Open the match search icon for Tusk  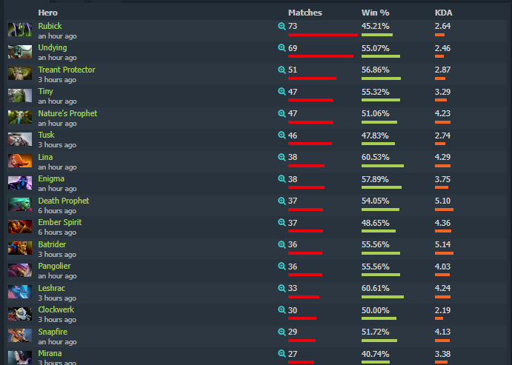click(282, 135)
